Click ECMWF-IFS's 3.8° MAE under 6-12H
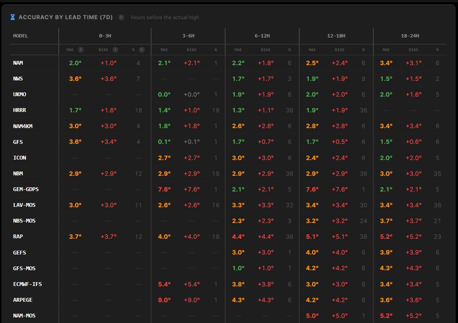458x323 pixels. coord(238,284)
